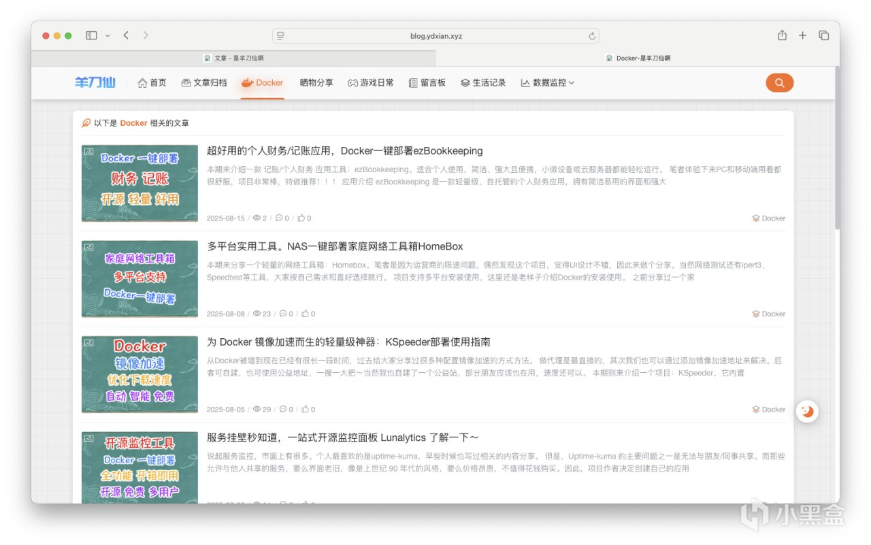
Task: Go back with Safari back arrow
Action: pos(126,35)
